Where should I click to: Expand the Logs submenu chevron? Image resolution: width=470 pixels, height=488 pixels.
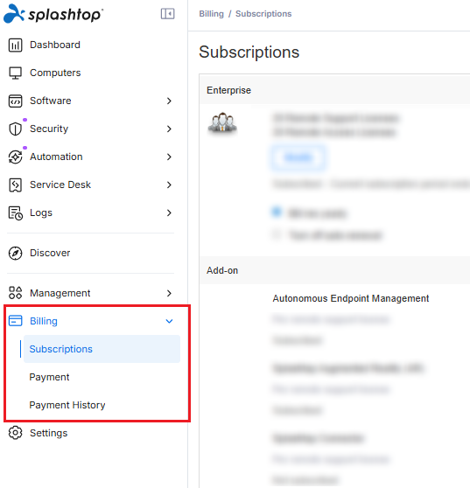169,213
